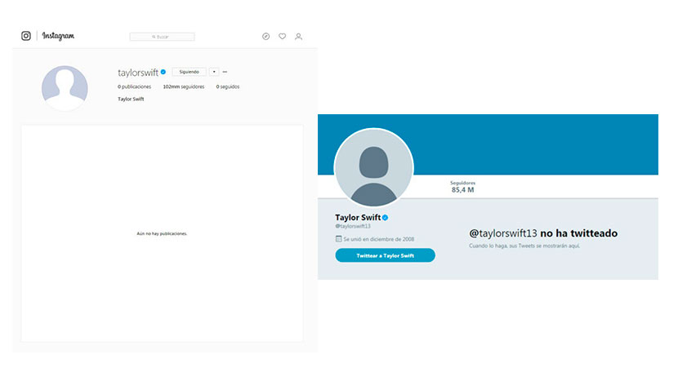Screen dimensions: 678x381
Task: Click the Aún no hay publicaciones message
Action: (x=163, y=233)
